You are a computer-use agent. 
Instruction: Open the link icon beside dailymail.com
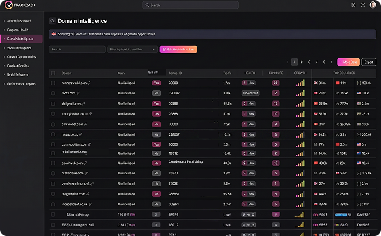click(83, 104)
